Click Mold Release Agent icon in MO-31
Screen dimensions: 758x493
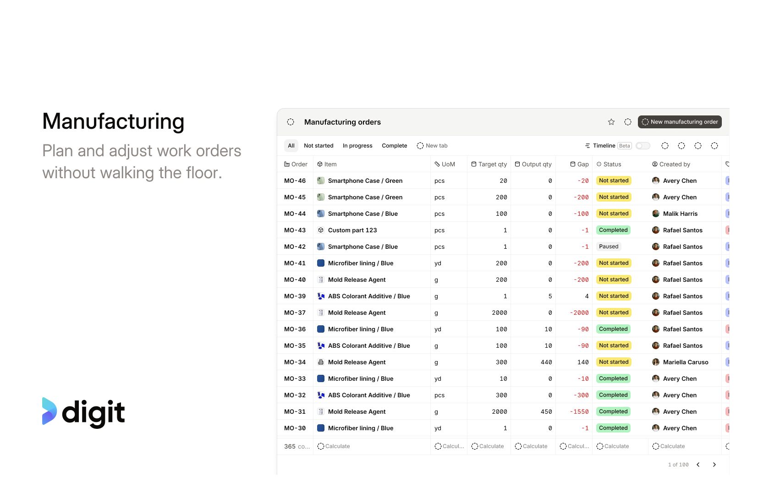tap(321, 411)
